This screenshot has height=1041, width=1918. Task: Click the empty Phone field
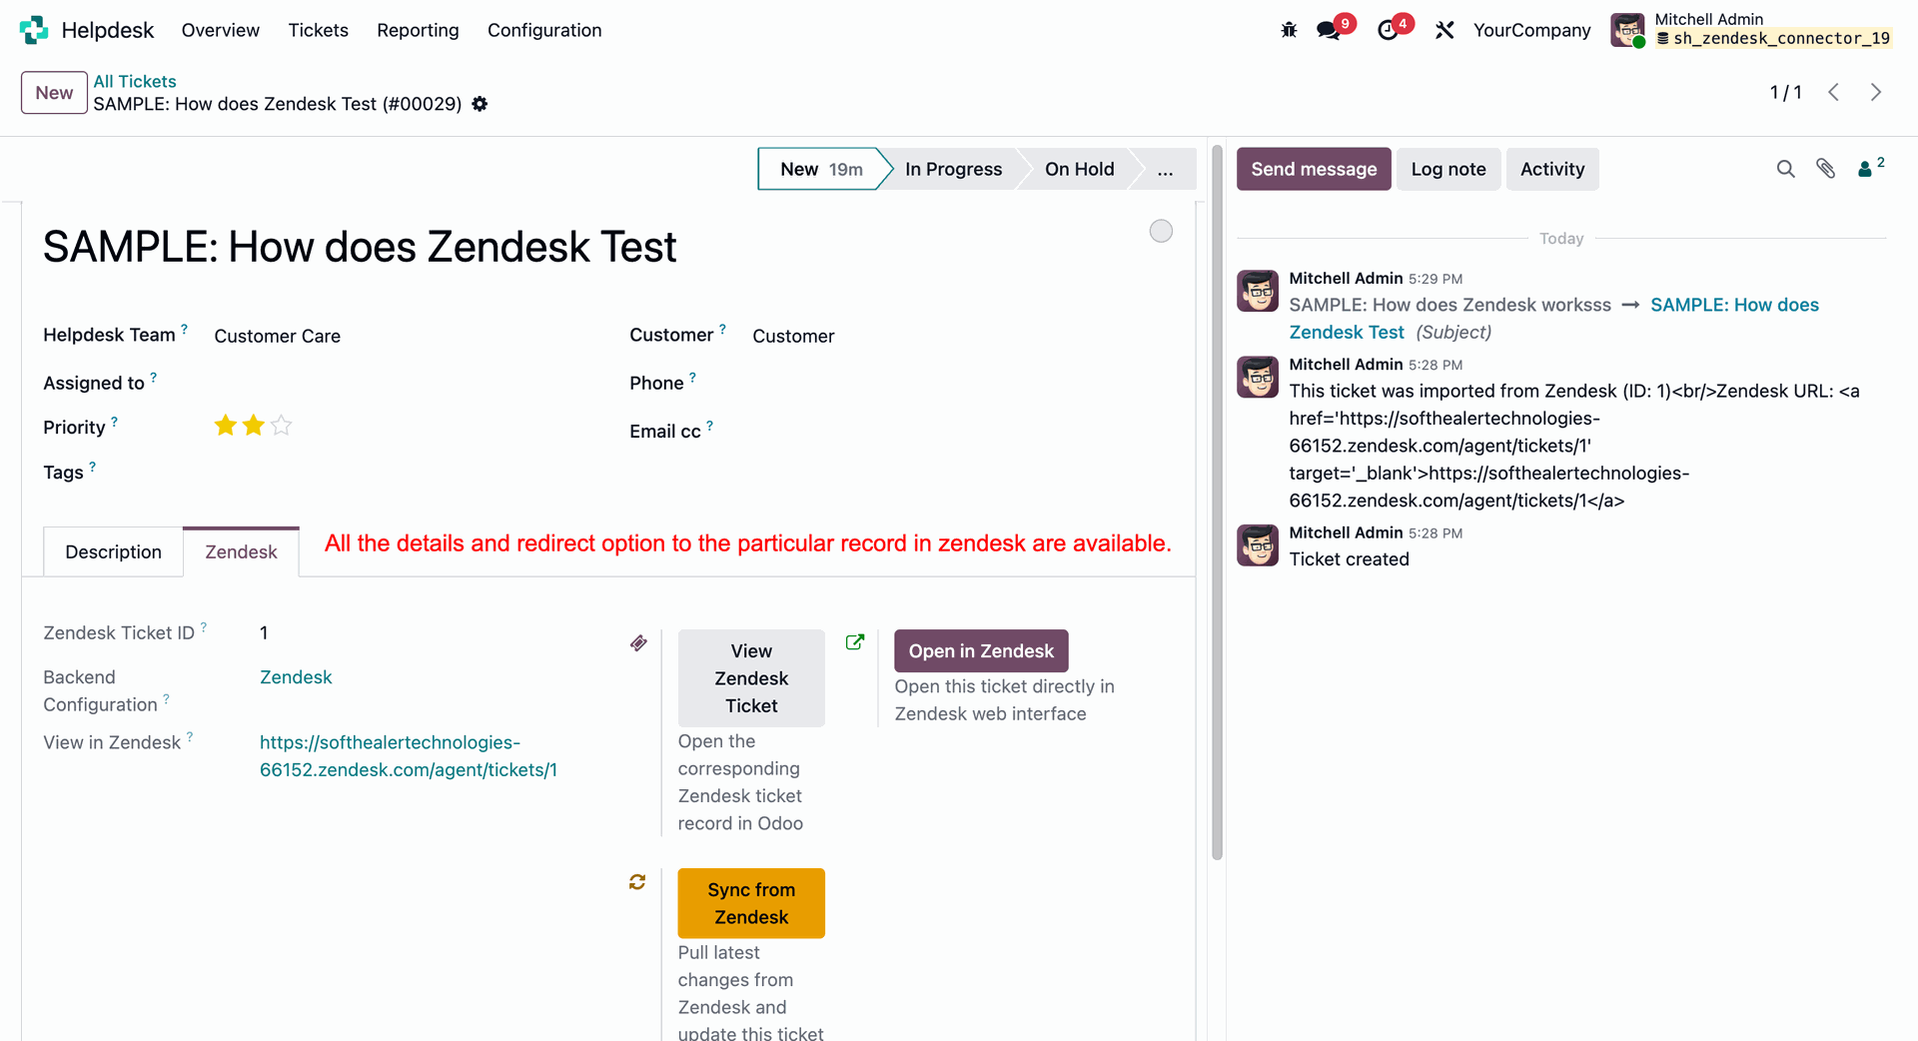pos(963,383)
